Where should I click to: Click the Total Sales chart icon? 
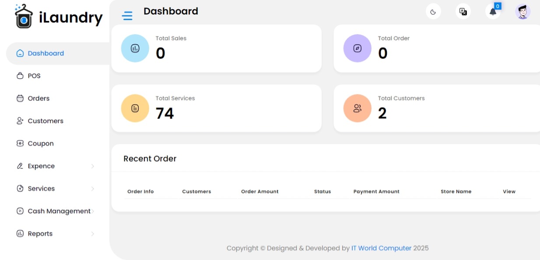[x=135, y=48]
